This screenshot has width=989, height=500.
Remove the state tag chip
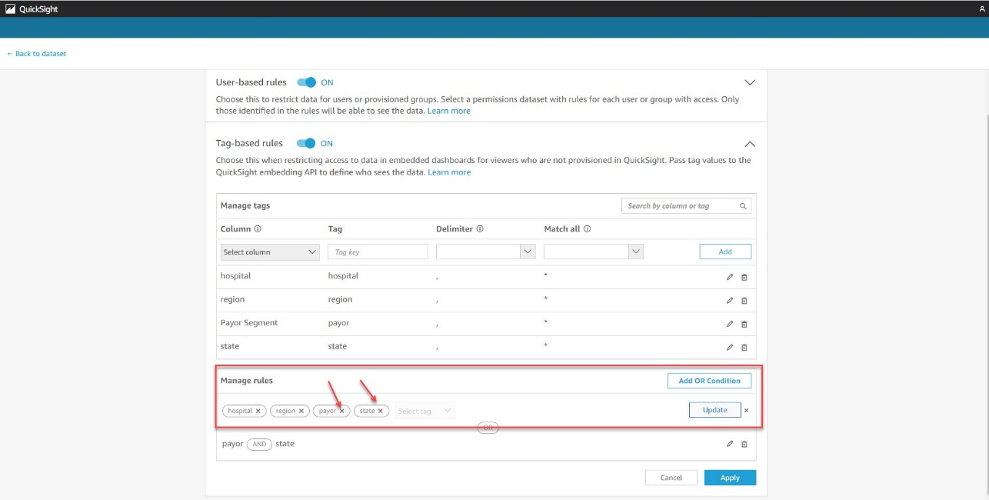[380, 411]
